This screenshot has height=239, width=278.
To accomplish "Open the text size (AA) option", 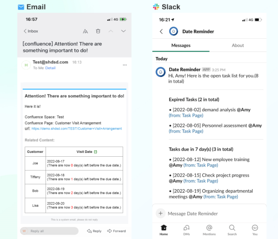I will (85, 31).
